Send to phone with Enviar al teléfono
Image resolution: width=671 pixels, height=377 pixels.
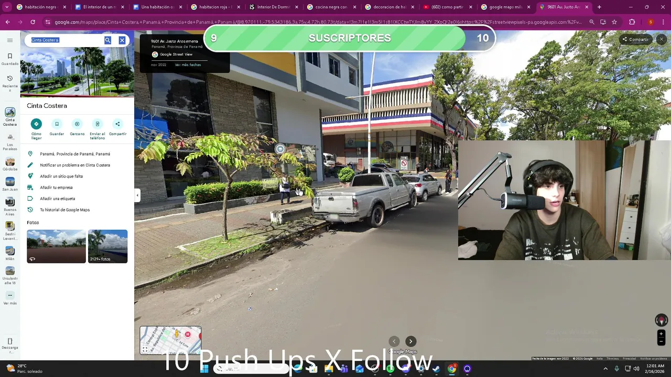98,129
